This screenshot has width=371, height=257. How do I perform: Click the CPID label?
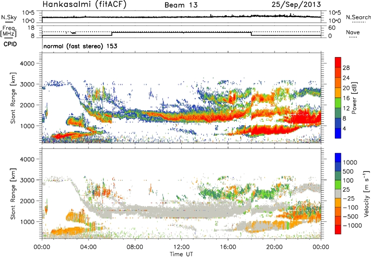[x=10, y=44]
